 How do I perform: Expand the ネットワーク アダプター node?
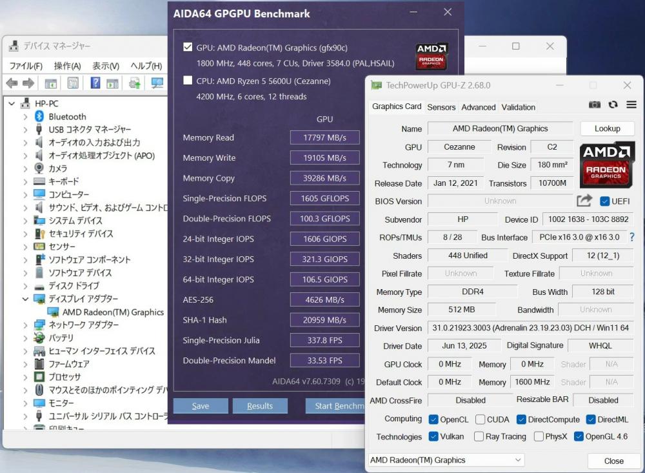26,325
